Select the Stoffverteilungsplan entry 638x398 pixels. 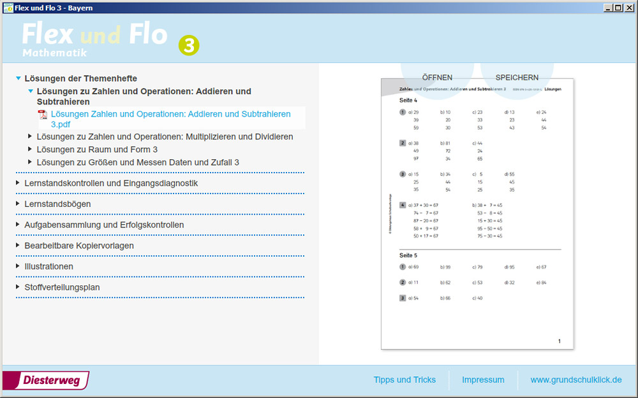62,287
